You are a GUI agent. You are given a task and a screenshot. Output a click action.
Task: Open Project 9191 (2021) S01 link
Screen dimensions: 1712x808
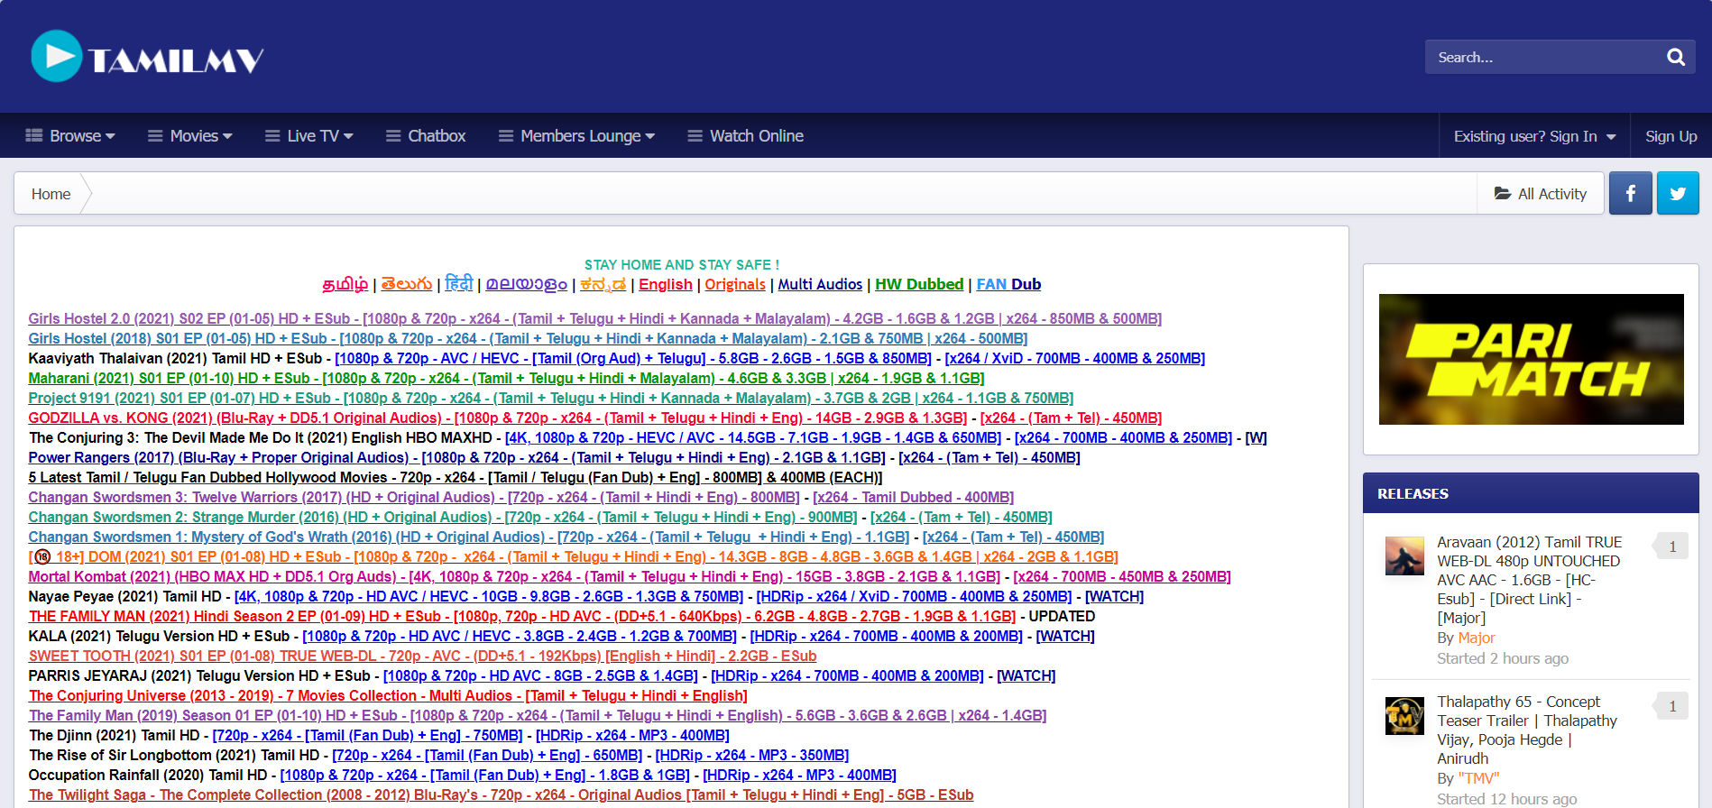(550, 398)
